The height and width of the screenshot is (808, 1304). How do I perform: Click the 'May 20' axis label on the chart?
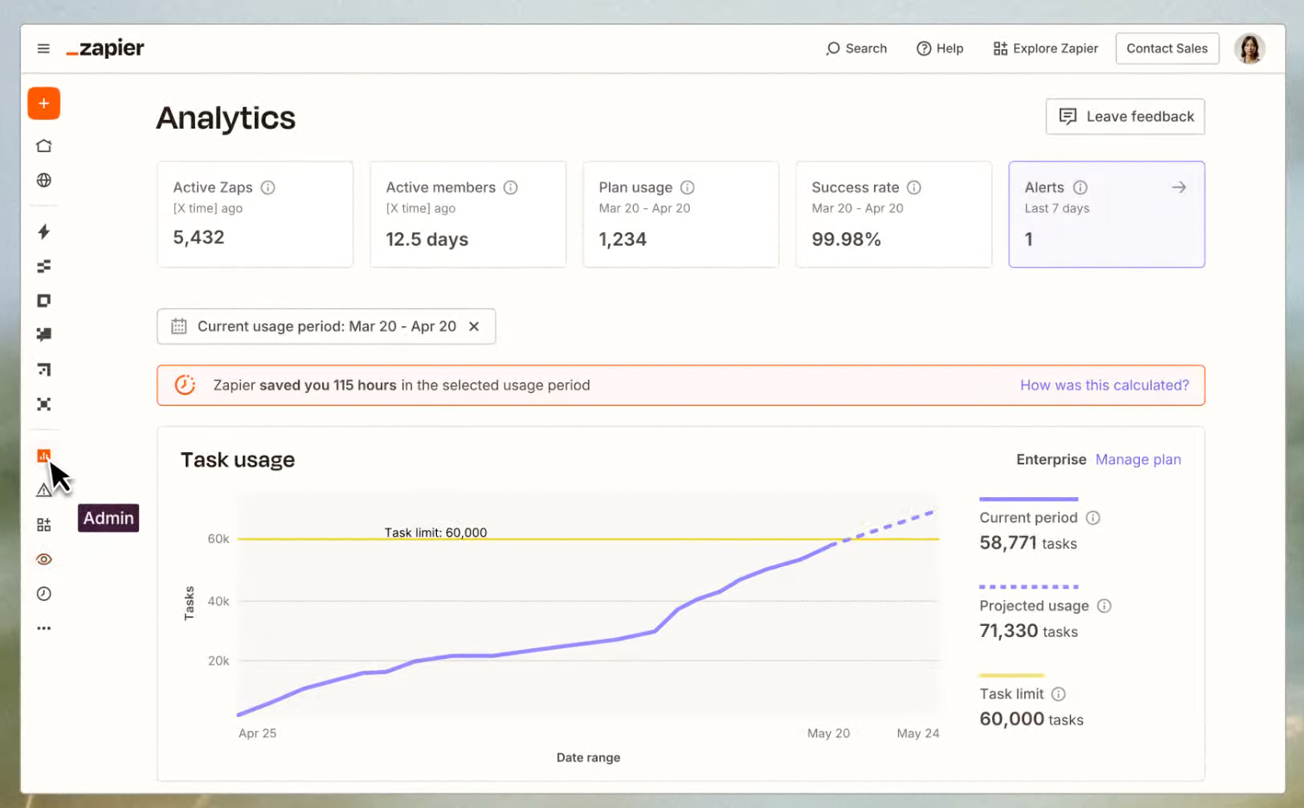(x=828, y=733)
